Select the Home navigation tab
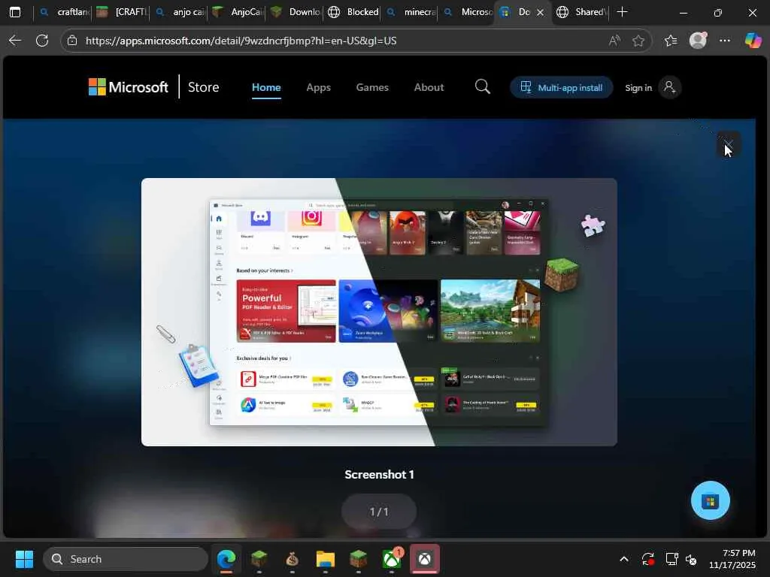This screenshot has height=577, width=770. [x=266, y=87]
